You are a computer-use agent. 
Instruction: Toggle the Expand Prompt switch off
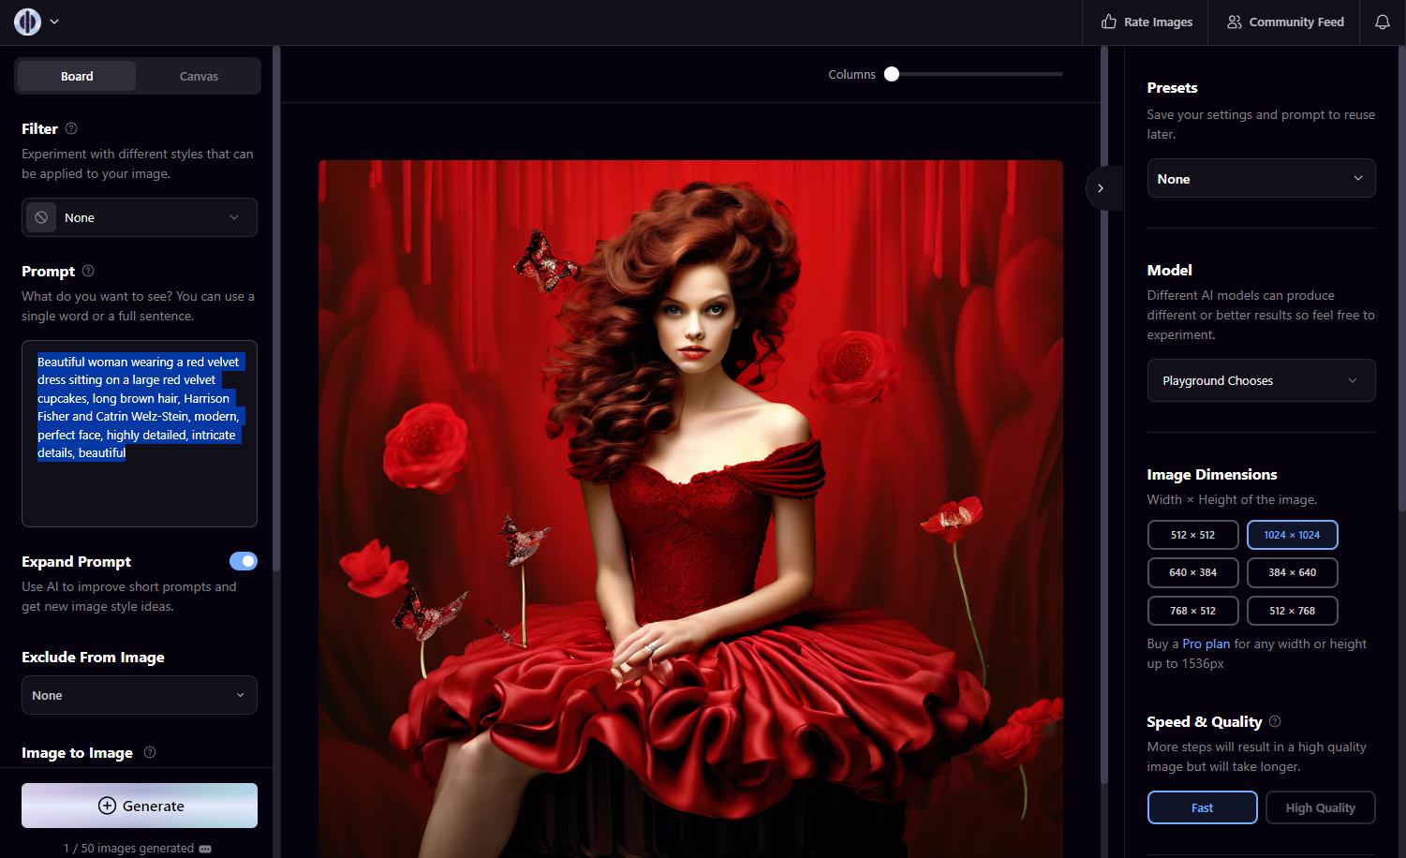click(x=244, y=561)
